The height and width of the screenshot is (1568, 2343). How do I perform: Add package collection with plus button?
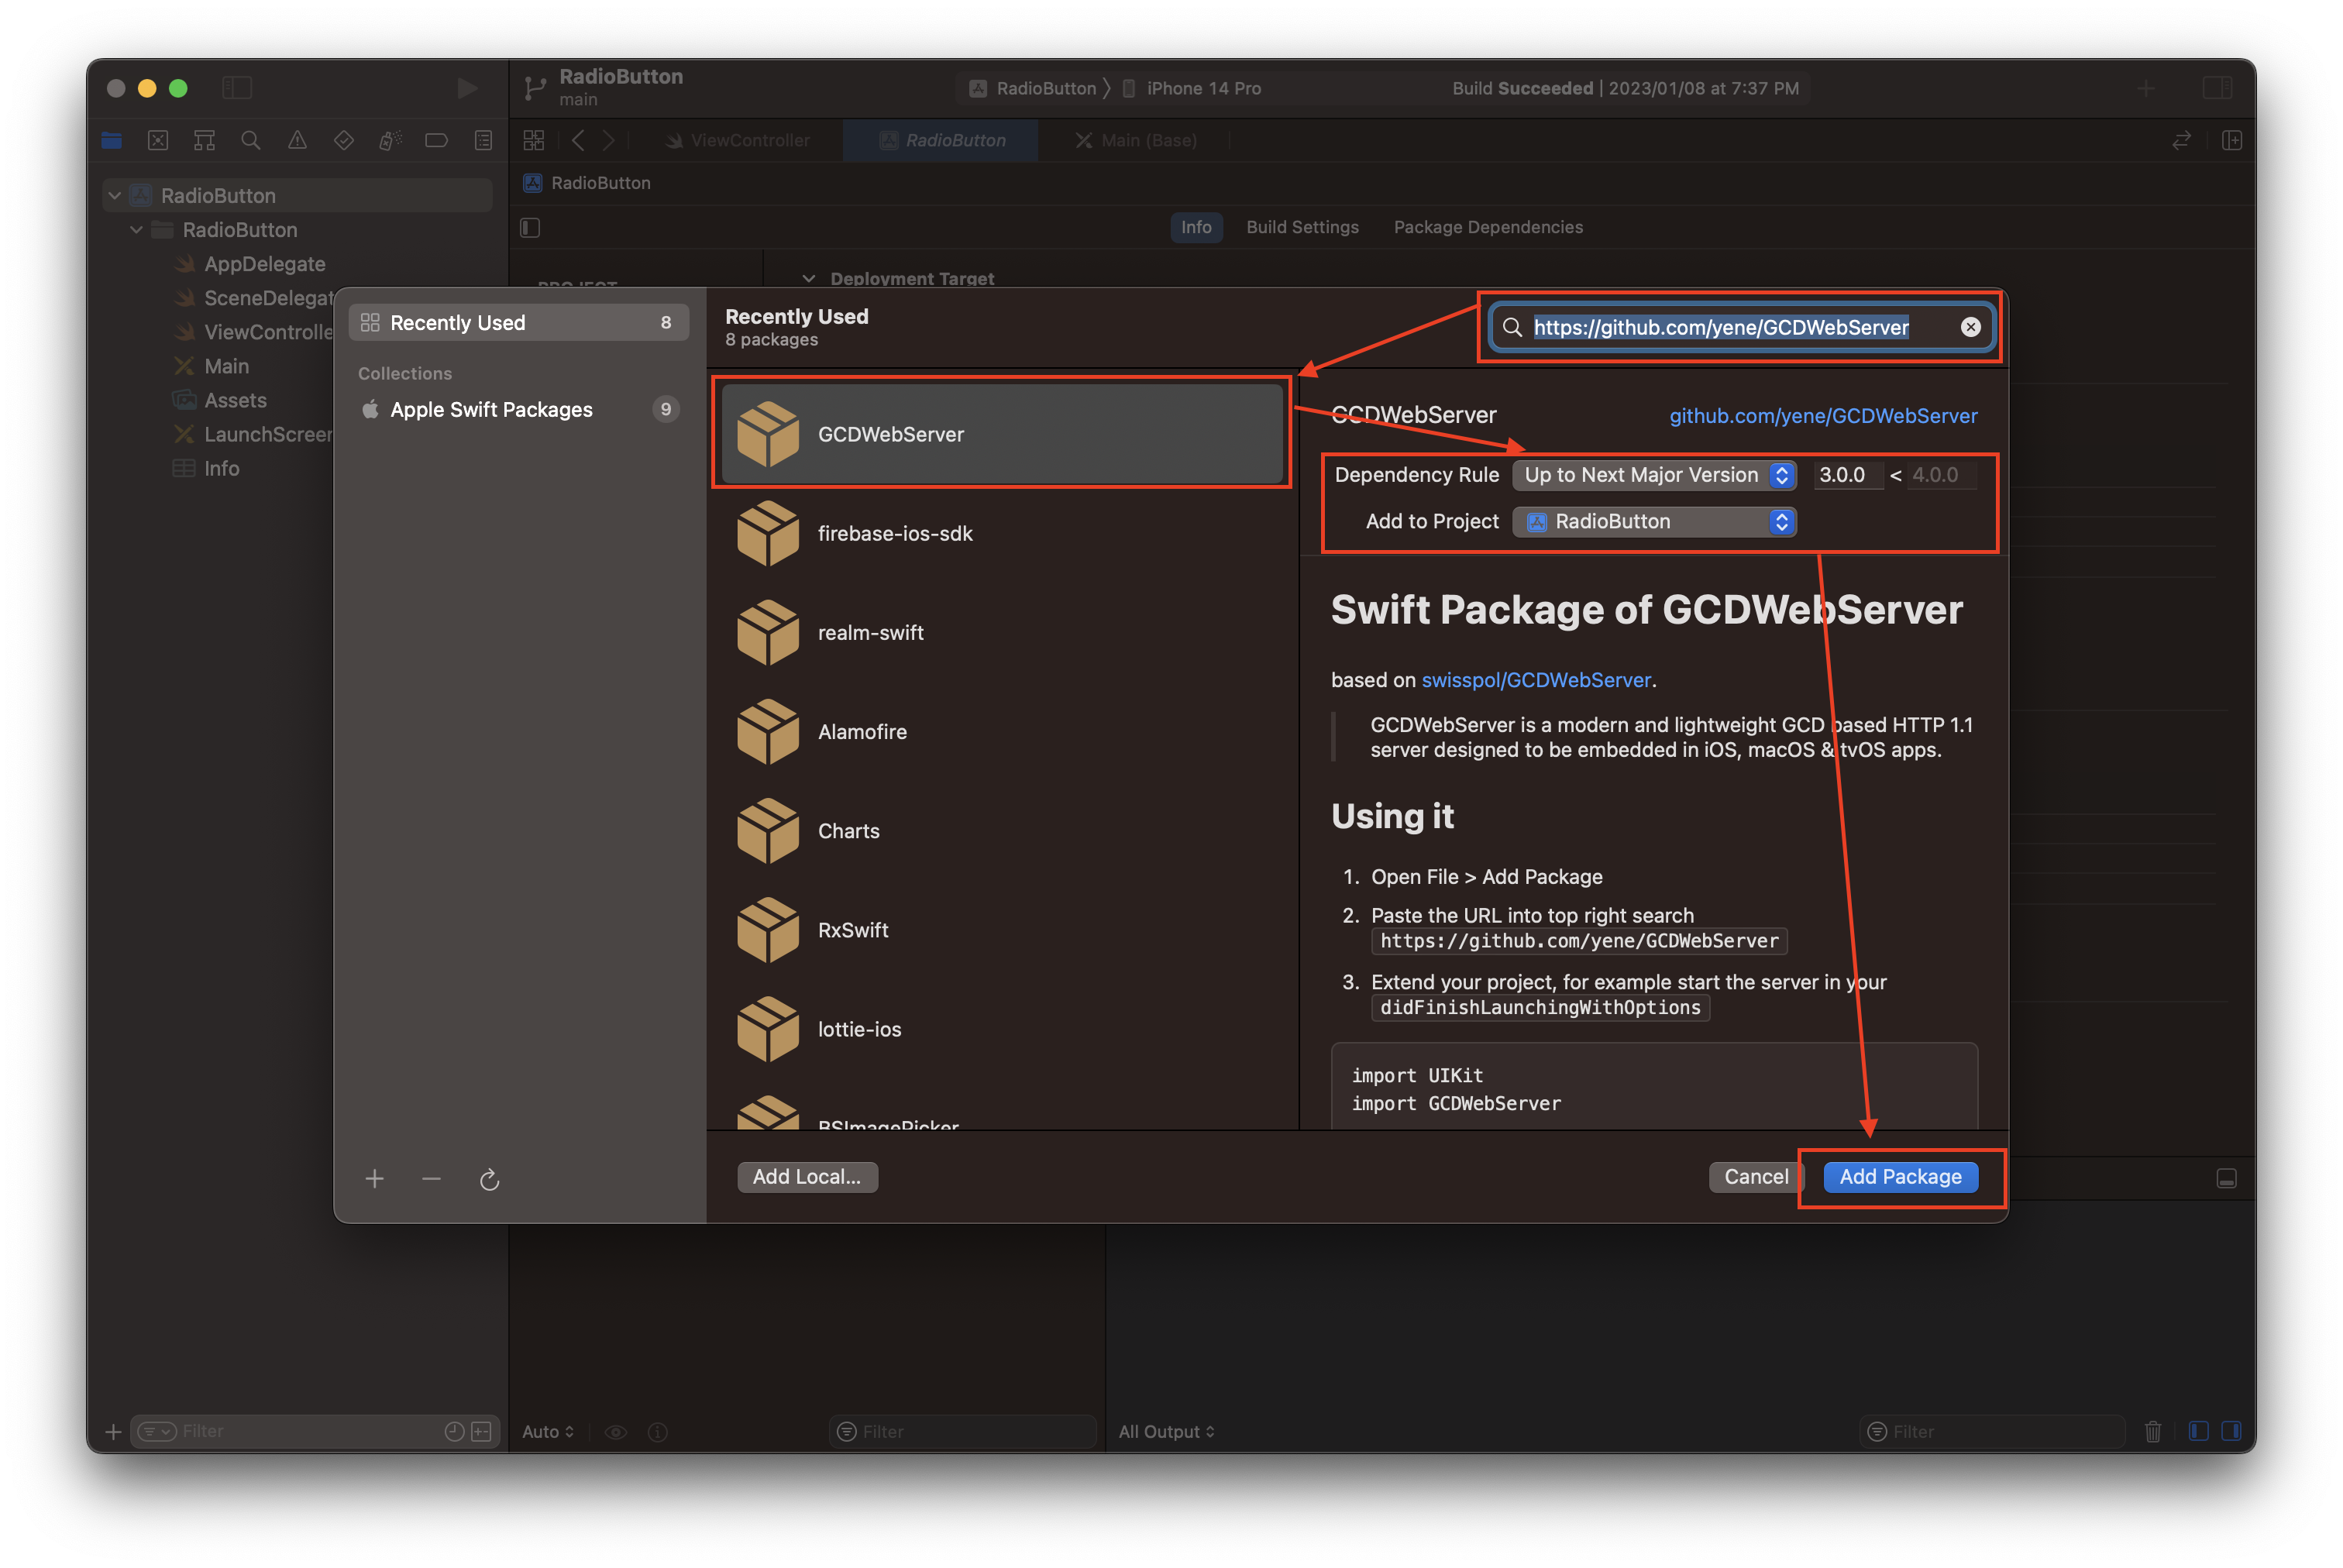click(x=375, y=1179)
